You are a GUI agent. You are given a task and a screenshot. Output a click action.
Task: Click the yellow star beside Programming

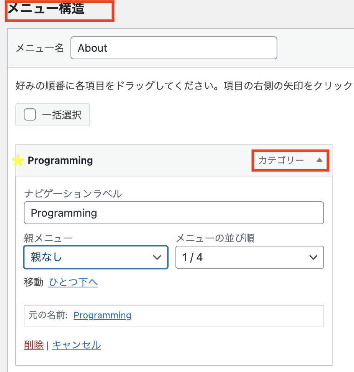[x=18, y=161]
